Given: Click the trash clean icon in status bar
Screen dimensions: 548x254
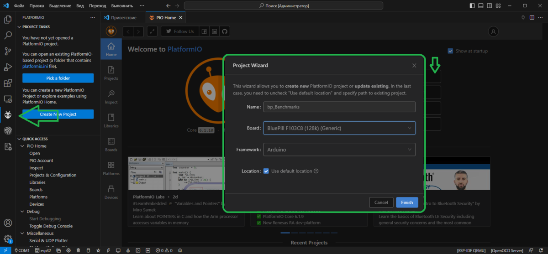Looking at the screenshot, I should tap(78, 250).
